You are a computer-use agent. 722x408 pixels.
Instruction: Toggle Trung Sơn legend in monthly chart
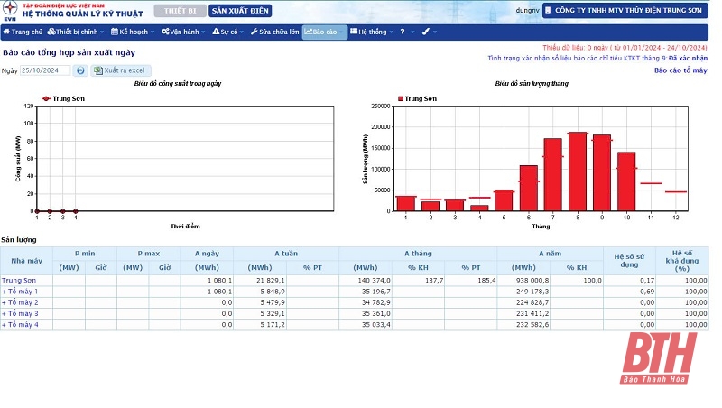421,98
